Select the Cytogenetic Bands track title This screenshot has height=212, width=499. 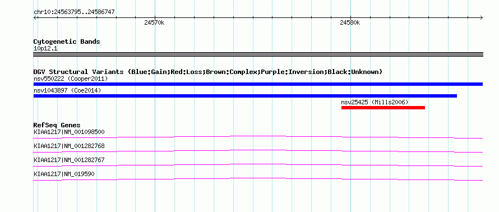point(67,42)
